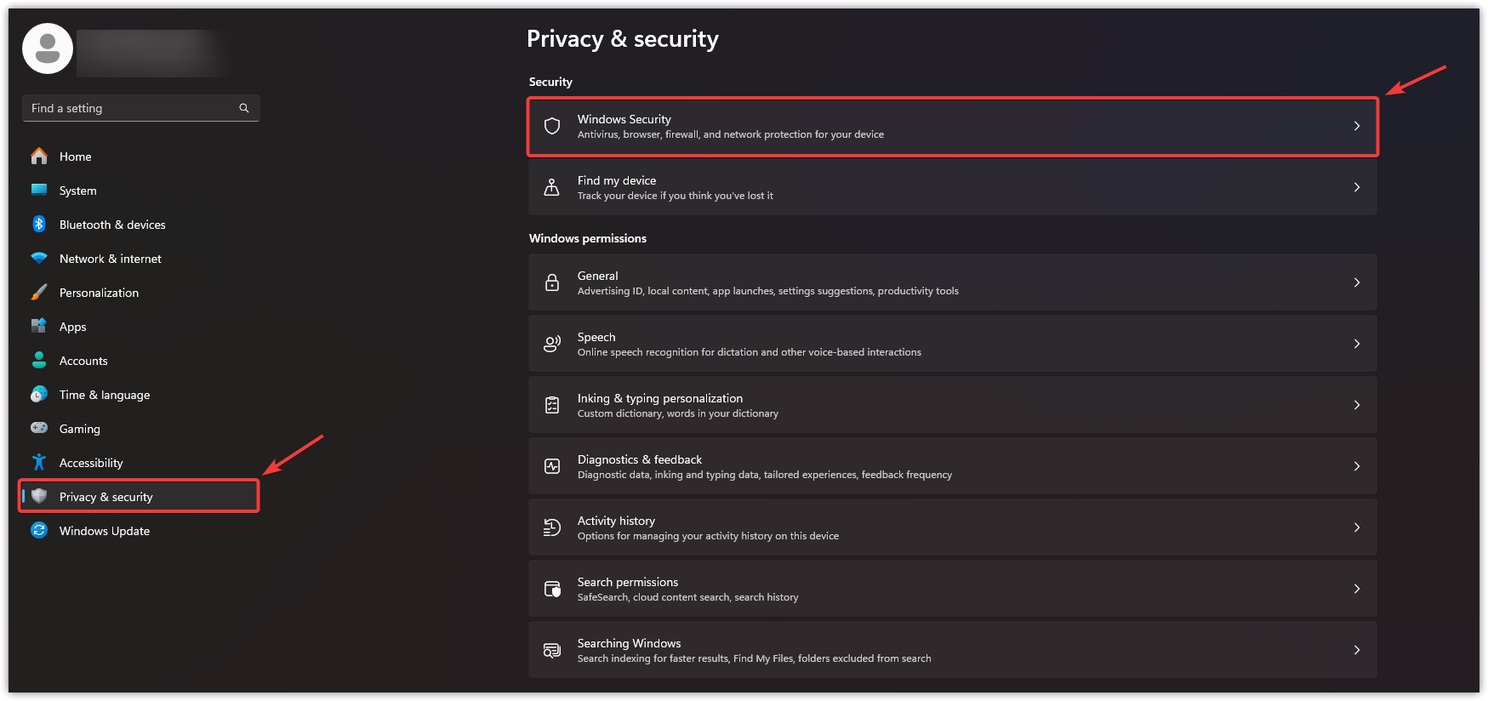Image resolution: width=1488 pixels, height=701 pixels.
Task: Go to Bluetooth & devices in sidebar
Action: (112, 225)
